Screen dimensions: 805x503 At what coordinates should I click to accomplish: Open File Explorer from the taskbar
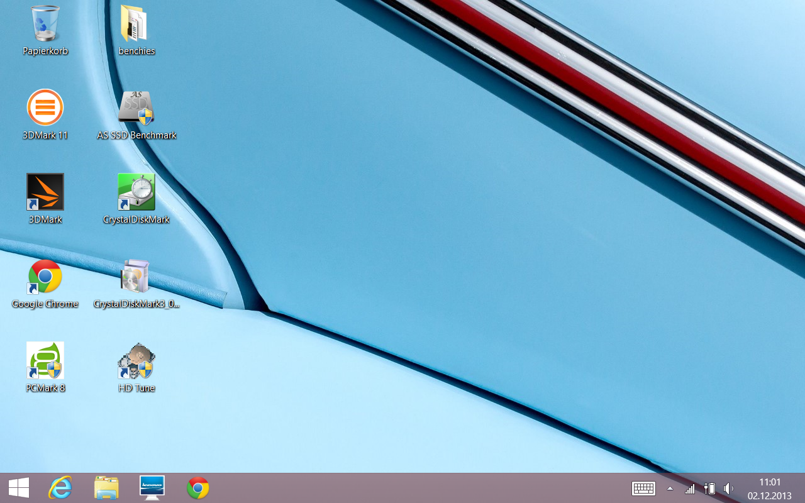pyautogui.click(x=106, y=488)
